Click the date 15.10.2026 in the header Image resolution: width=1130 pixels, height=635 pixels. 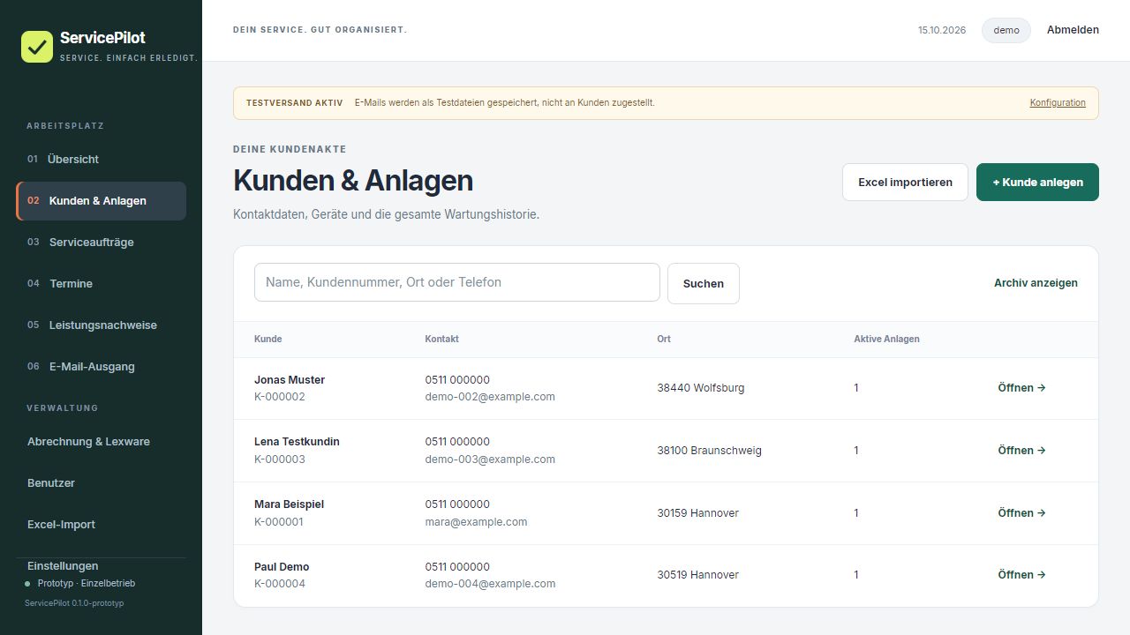(x=942, y=30)
